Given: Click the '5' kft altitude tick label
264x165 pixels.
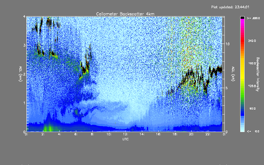Looking at the screenshot, I should 226,88.
